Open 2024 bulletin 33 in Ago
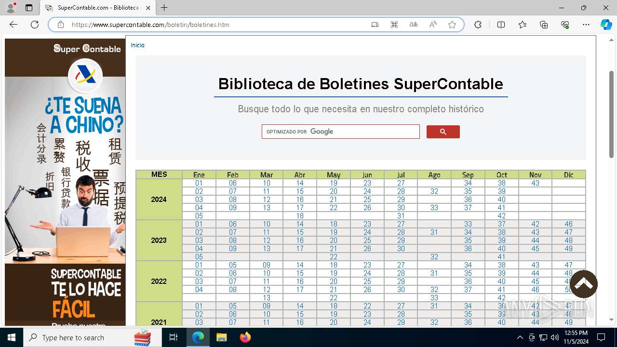Viewport: 617px width, 347px height. (434, 208)
